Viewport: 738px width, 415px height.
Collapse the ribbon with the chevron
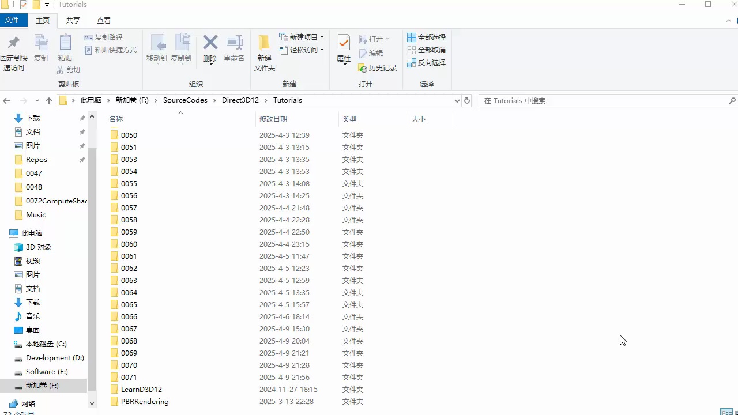pos(728,20)
